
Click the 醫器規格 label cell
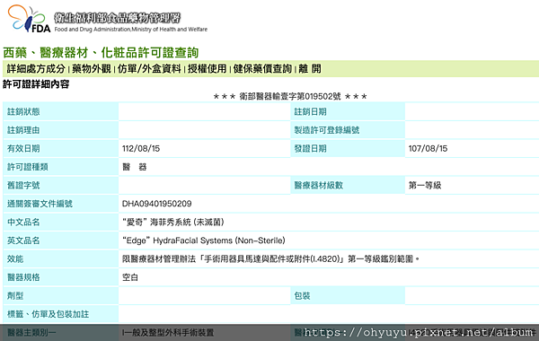coord(60,277)
